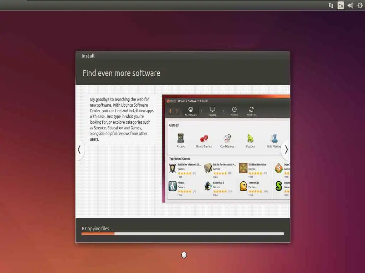Viewport: 365px width, 273px height.
Task: Expand the Copying files details triangle
Action: pos(83,229)
